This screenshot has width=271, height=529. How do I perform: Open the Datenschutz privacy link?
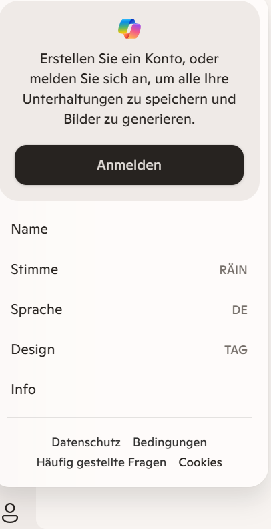pyautogui.click(x=86, y=442)
